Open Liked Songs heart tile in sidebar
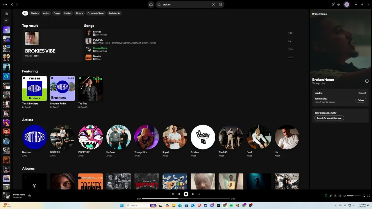372x209 pixels. click(x=6, y=30)
